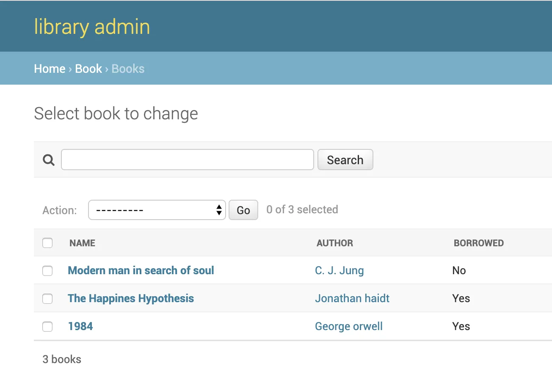The height and width of the screenshot is (369, 552).
Task: Click the author George orwell link
Action: coord(348,326)
